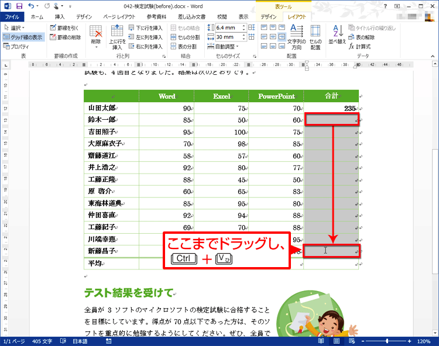Click distribute columns evenly icon

click(x=252, y=37)
